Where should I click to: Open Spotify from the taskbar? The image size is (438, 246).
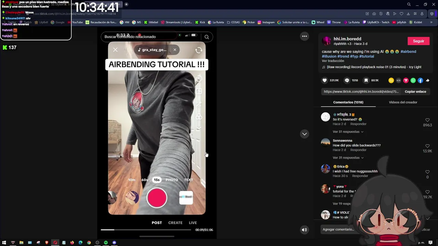106,243
